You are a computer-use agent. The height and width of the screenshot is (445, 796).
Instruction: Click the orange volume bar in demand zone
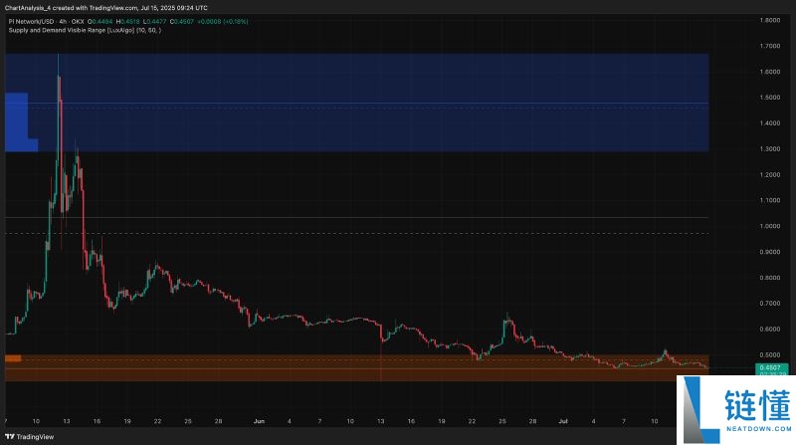[x=13, y=358]
